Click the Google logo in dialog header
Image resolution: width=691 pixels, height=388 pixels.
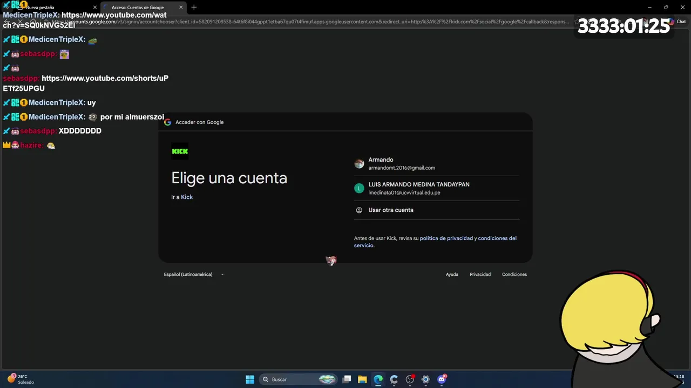[168, 122]
